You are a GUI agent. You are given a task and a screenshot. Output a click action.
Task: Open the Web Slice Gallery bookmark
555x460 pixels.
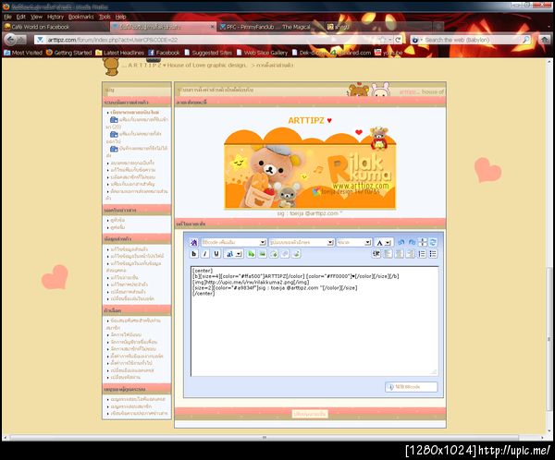262,53
